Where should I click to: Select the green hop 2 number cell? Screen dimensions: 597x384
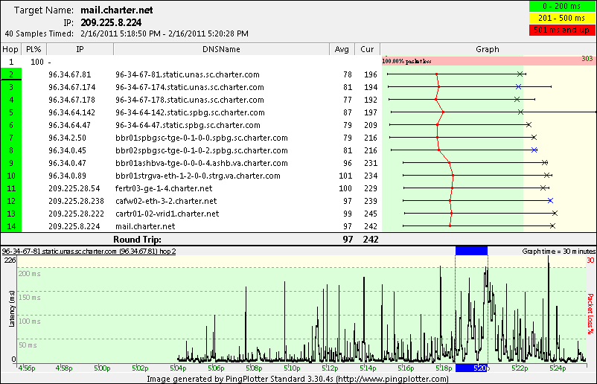coord(11,74)
